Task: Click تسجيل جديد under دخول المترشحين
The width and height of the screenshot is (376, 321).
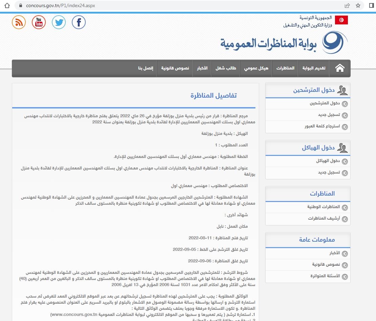Action: (x=329, y=115)
